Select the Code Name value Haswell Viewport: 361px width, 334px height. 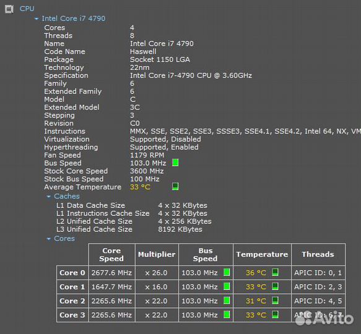tap(143, 51)
